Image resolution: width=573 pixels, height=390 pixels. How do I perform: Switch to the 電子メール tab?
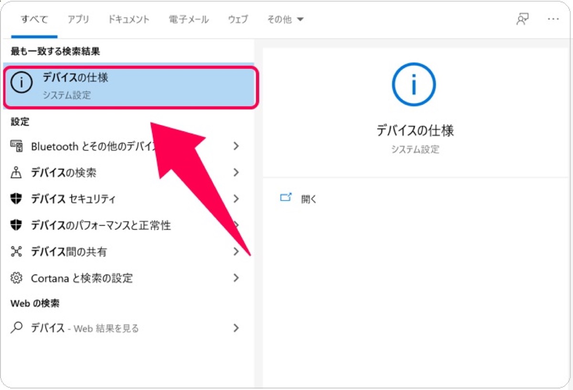[x=189, y=20]
